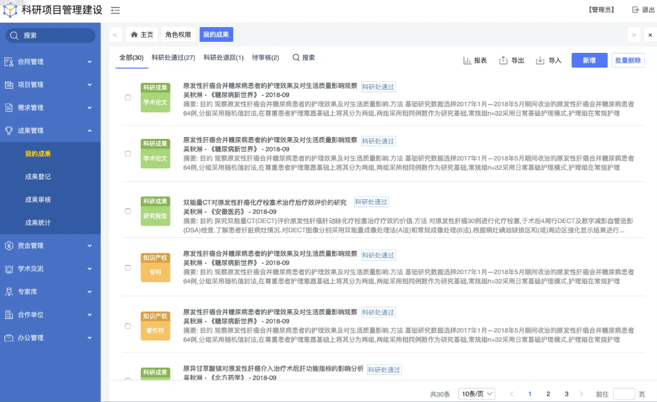Click the filter-row 搜索 magnifier icon
Screen dimensions: 657x402
[x=296, y=57]
